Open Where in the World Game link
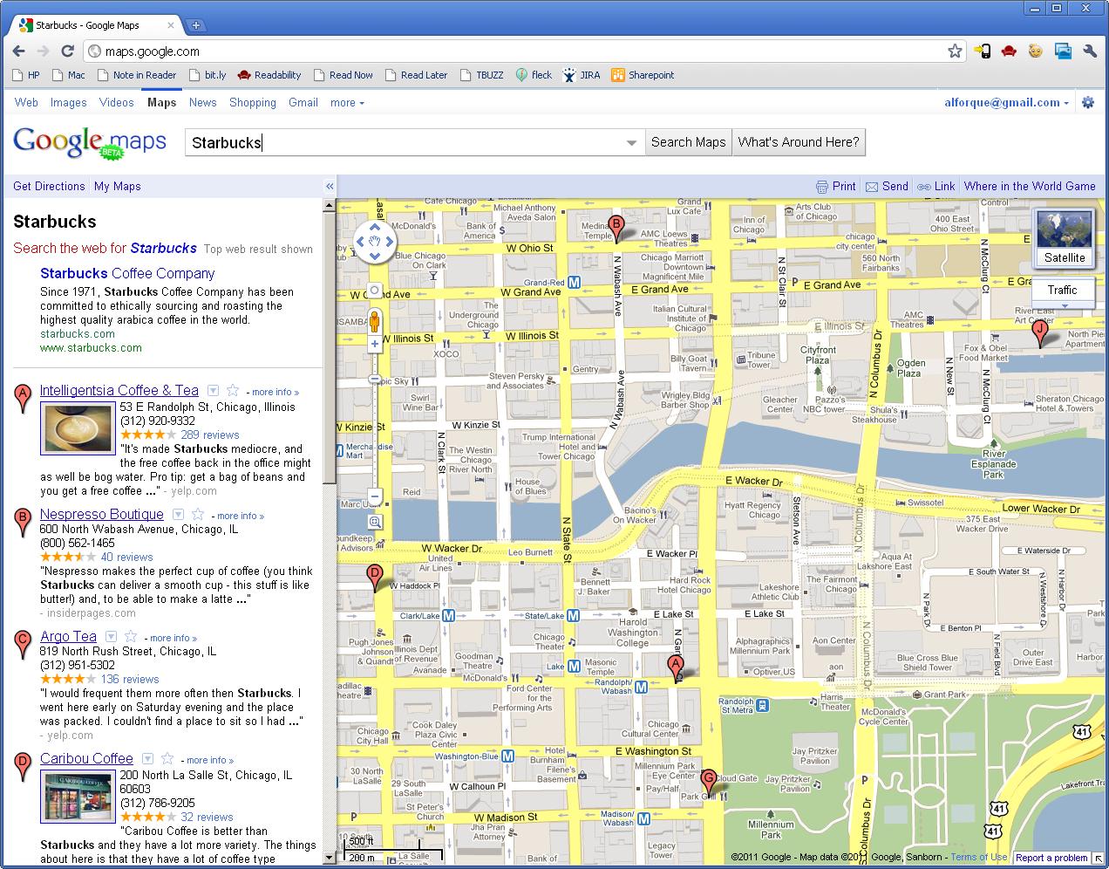The image size is (1109, 869). tap(1030, 186)
